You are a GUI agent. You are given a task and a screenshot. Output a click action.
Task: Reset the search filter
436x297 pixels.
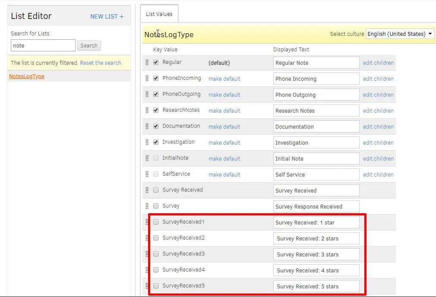pos(101,63)
